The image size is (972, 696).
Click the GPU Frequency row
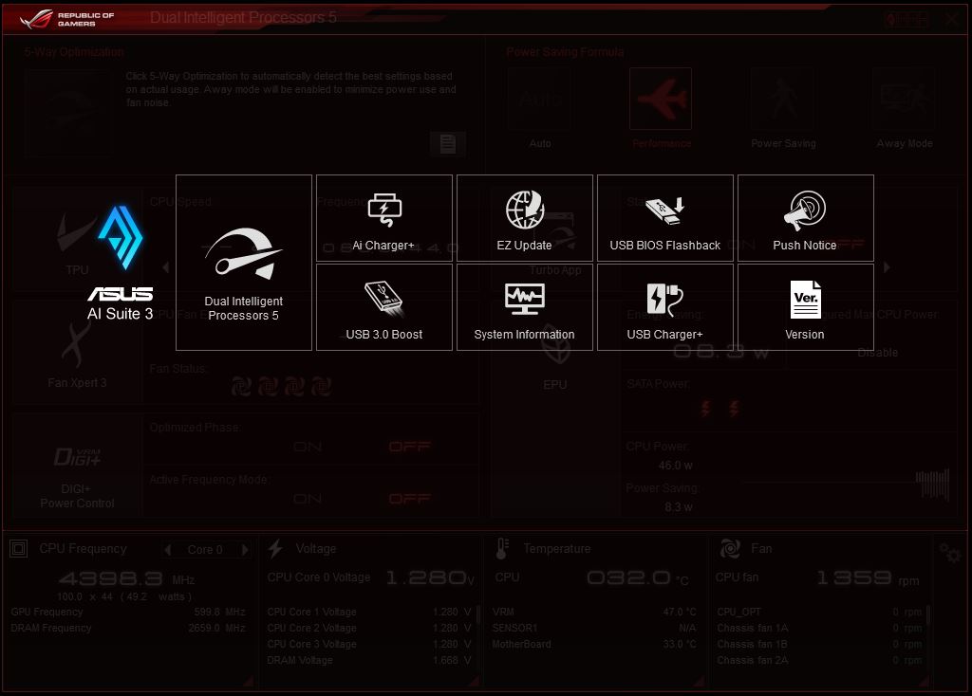click(128, 612)
